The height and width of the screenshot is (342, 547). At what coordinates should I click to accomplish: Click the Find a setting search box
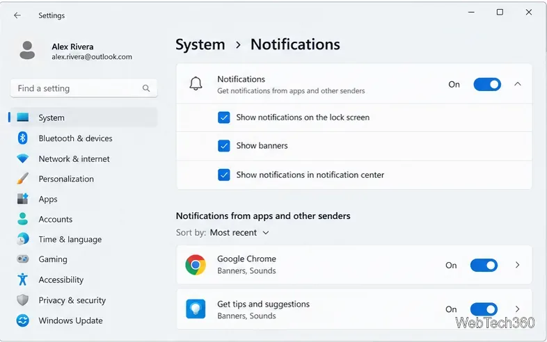(84, 88)
